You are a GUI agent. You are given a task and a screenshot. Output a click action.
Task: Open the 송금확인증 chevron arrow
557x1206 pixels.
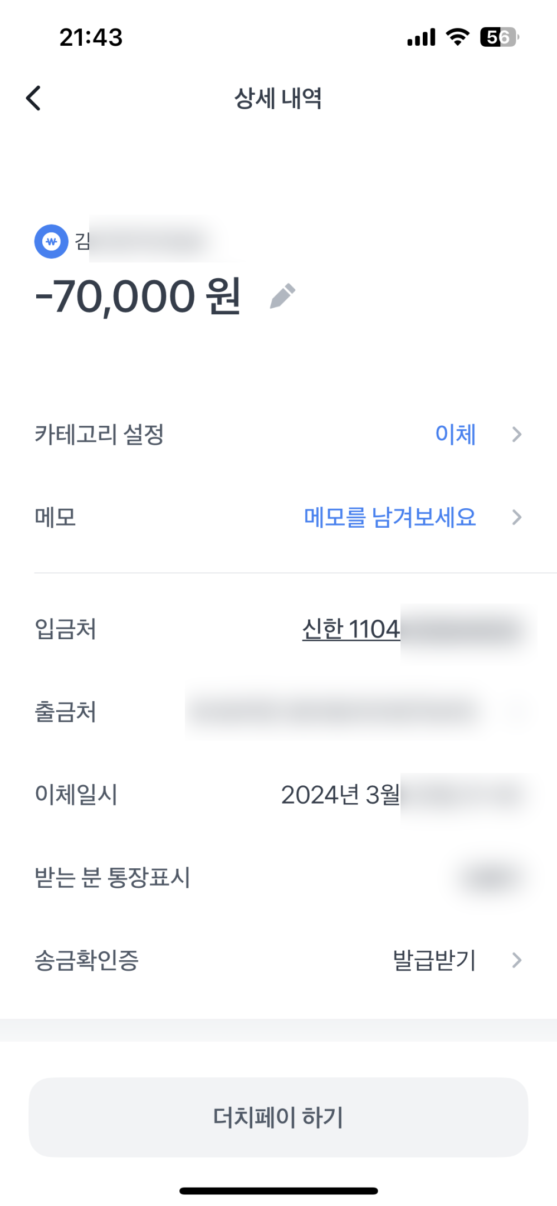point(516,960)
